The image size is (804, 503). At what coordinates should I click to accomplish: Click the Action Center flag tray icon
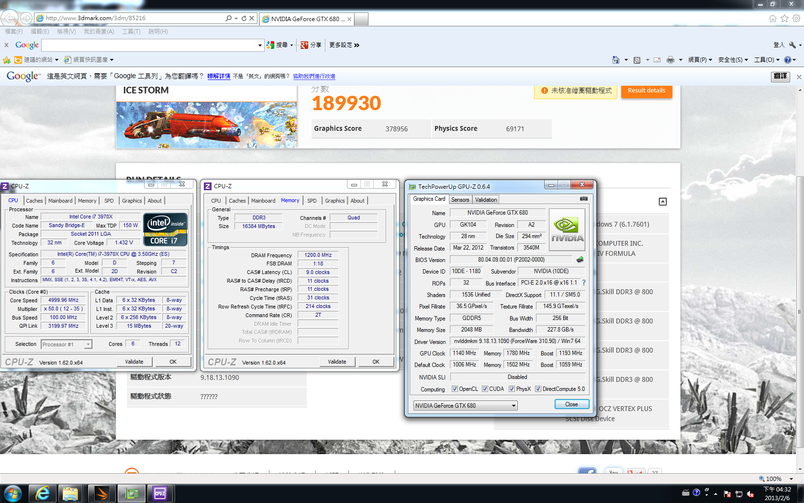click(727, 494)
